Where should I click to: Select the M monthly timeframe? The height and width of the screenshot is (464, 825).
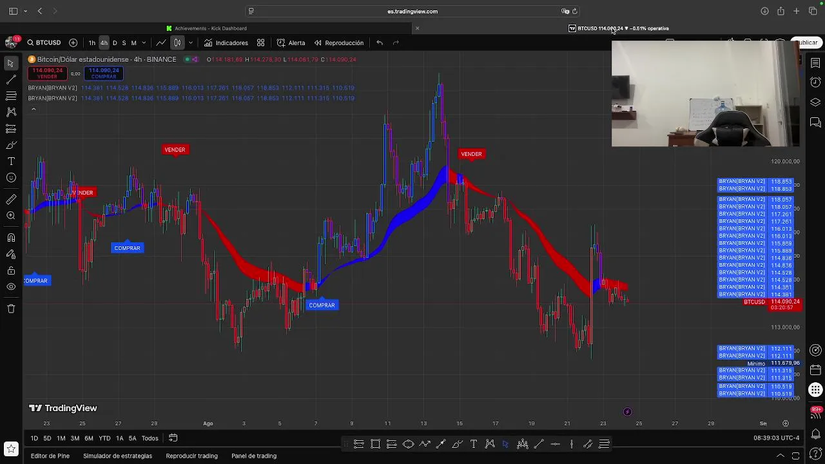click(133, 43)
